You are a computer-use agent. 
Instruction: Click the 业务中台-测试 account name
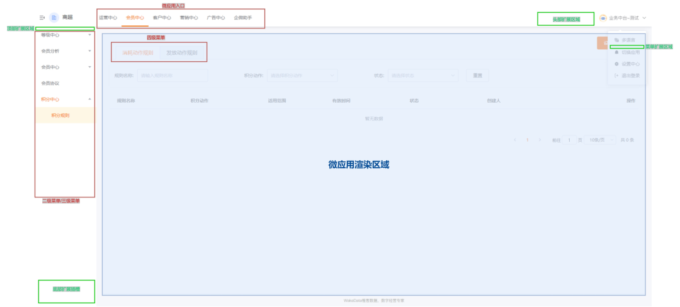(623, 18)
